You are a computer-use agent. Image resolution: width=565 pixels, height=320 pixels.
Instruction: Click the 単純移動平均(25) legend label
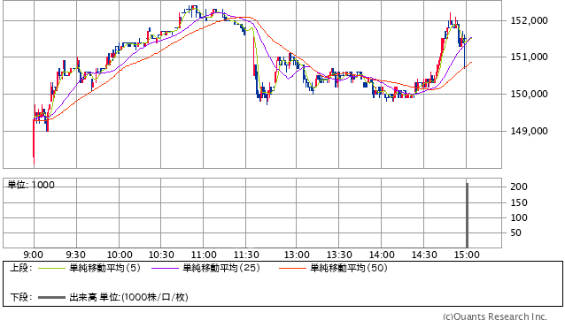[221, 268]
